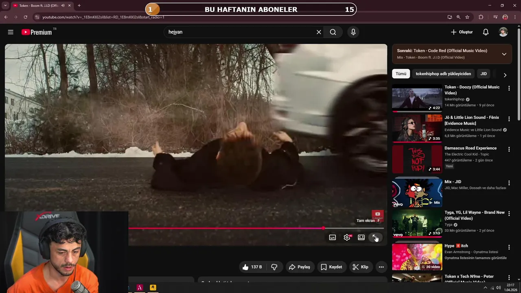
Task: Open the YouTube guide hamburger menu
Action: 11,32
